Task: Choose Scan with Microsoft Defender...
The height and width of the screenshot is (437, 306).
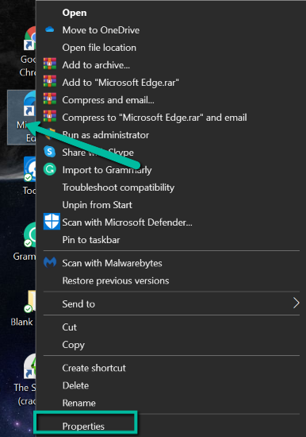Action: pos(127,222)
